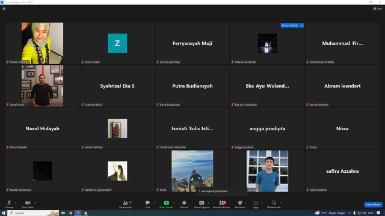Expand Reactions options arrow
Screen dimensions: 385x216
tap(245, 203)
